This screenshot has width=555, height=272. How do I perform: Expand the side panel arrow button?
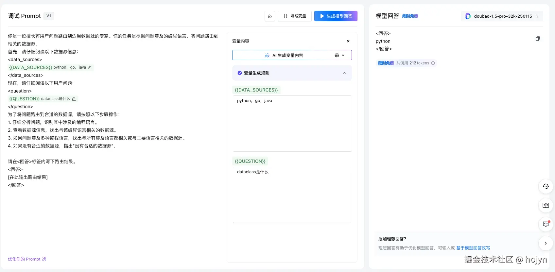point(546,243)
